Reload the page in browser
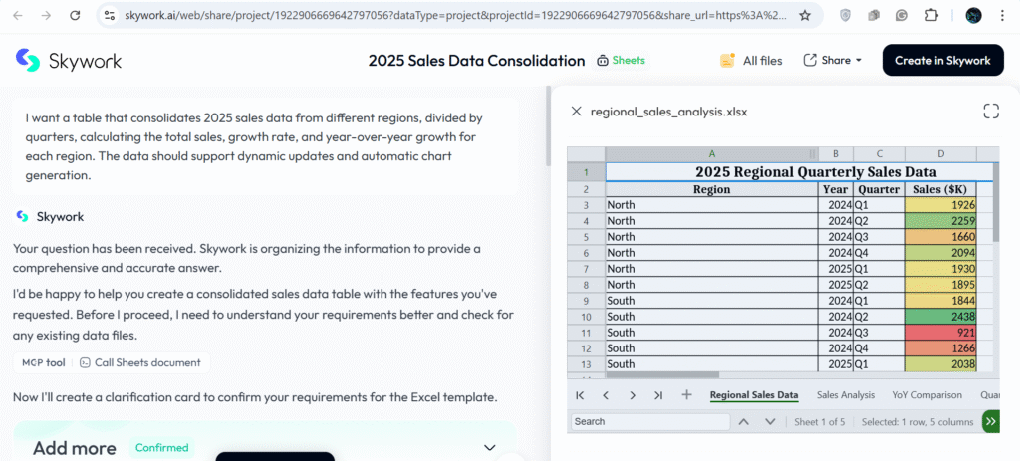Viewport: 1020px width, 461px height. point(76,16)
